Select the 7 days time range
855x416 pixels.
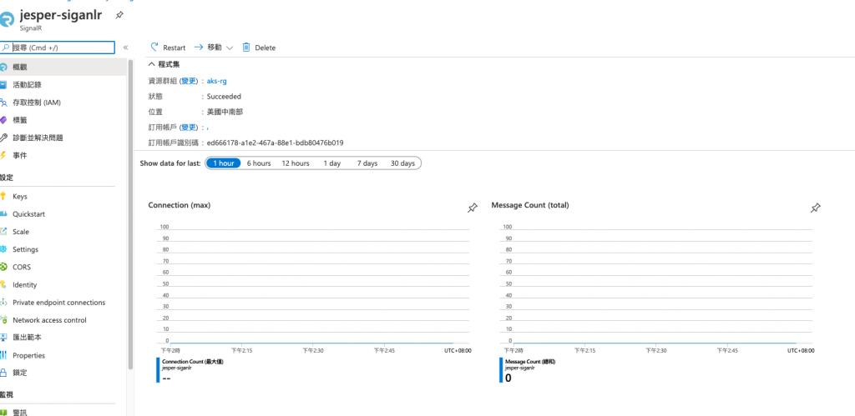(x=367, y=163)
